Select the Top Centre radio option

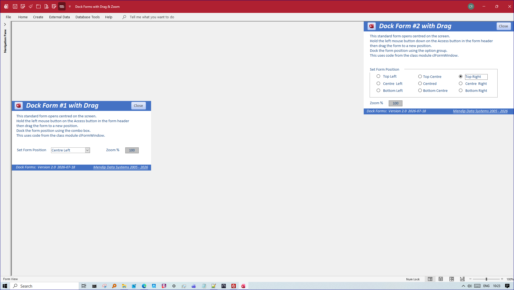[x=420, y=77]
